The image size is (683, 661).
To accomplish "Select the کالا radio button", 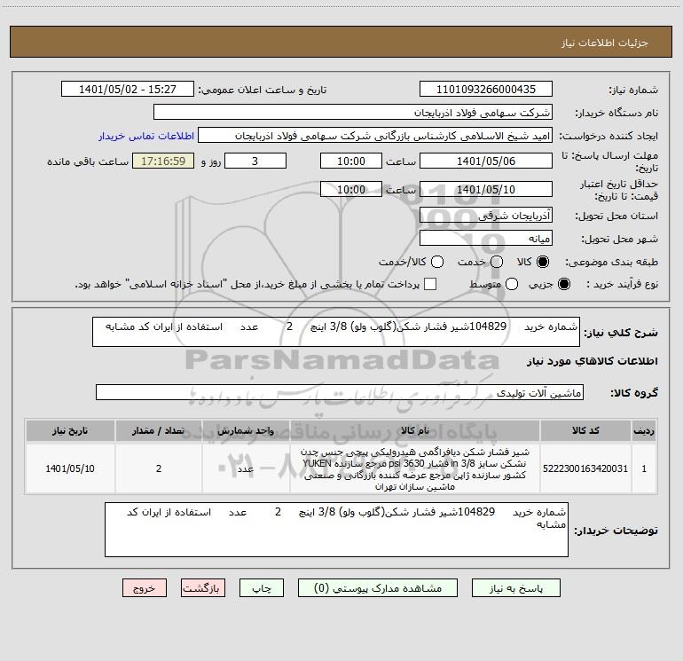I will click(543, 262).
